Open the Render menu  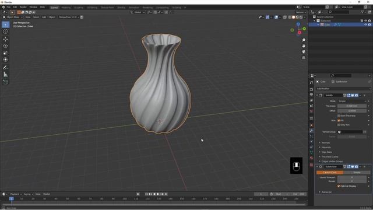click(x=23, y=7)
